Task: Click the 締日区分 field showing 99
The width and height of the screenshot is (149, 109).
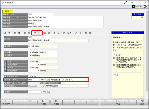Action: pyautogui.click(x=30, y=46)
